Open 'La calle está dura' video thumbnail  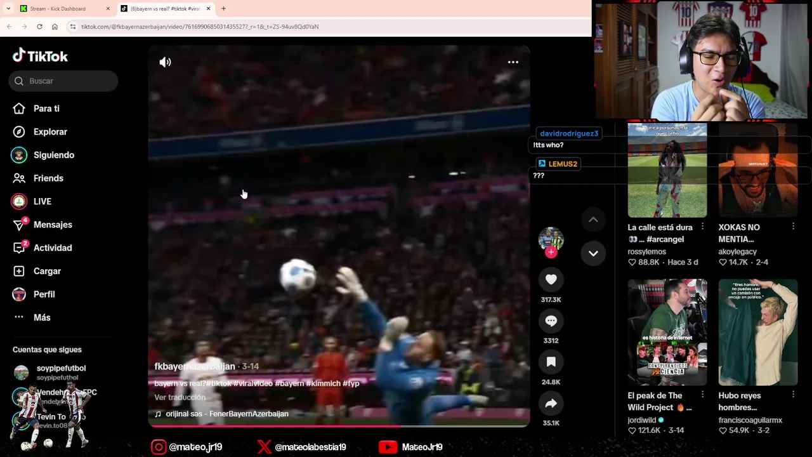pos(667,171)
